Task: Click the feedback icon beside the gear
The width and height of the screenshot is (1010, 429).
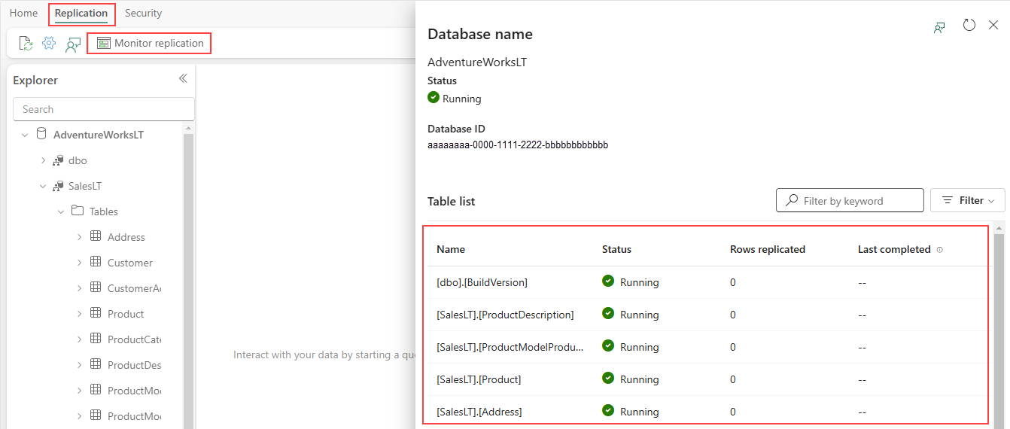Action: (x=73, y=44)
